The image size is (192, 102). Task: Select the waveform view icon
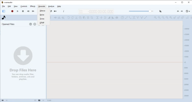[x=55, y=18]
